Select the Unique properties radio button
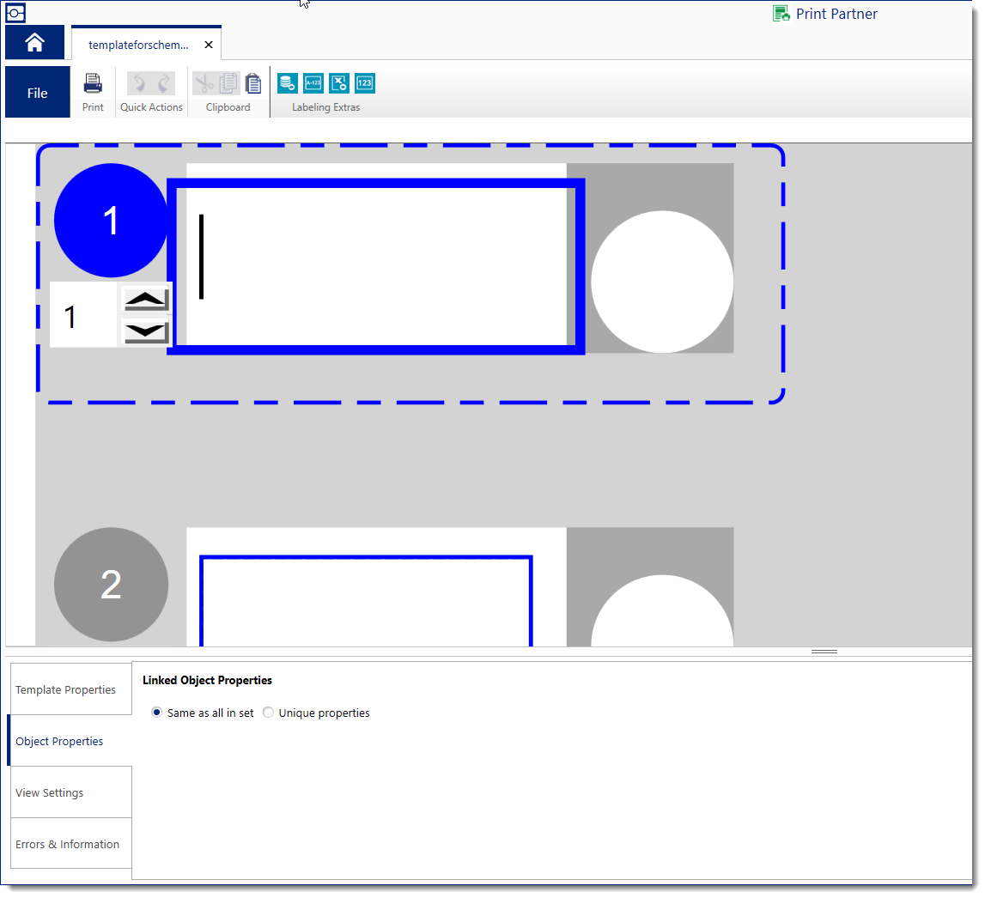 point(268,712)
